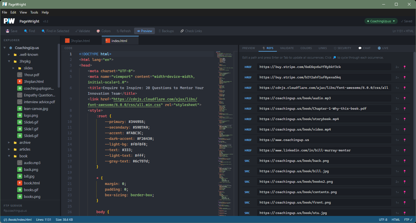
Task: Toggle Preview mode in the toolbar
Action: [144, 31]
